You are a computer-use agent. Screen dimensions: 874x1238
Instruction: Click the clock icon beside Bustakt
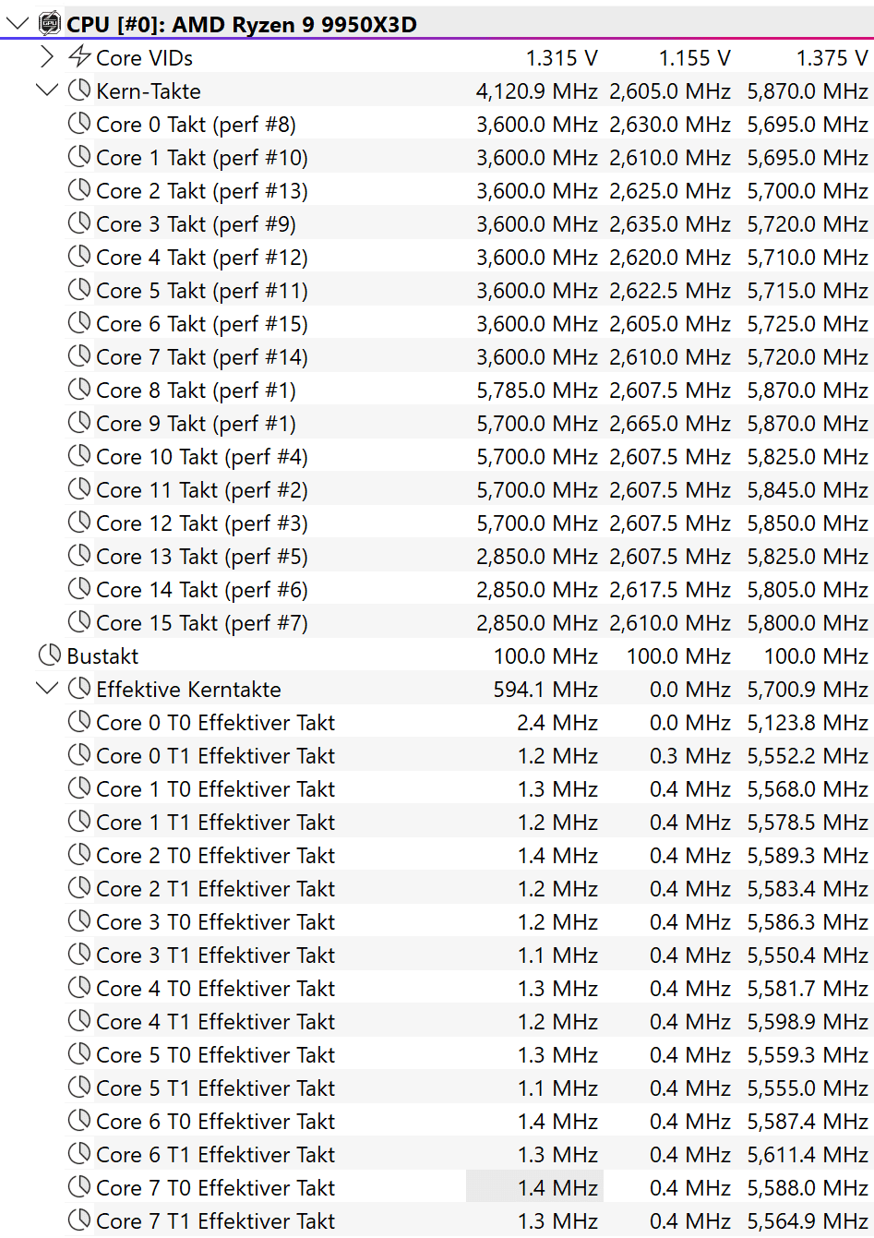[x=50, y=655]
